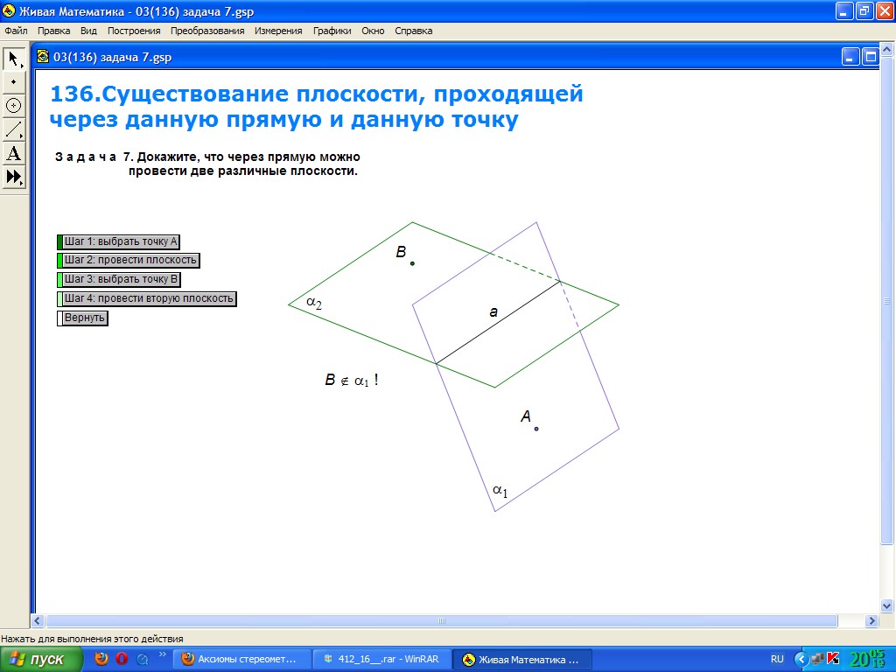Click the Kaspersky tray icon

tap(833, 659)
